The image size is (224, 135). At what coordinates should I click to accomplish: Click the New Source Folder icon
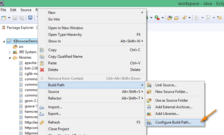click(149, 92)
